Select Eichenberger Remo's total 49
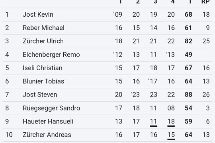Image resolution: width=215 pixels, height=143 pixels. (x=188, y=54)
